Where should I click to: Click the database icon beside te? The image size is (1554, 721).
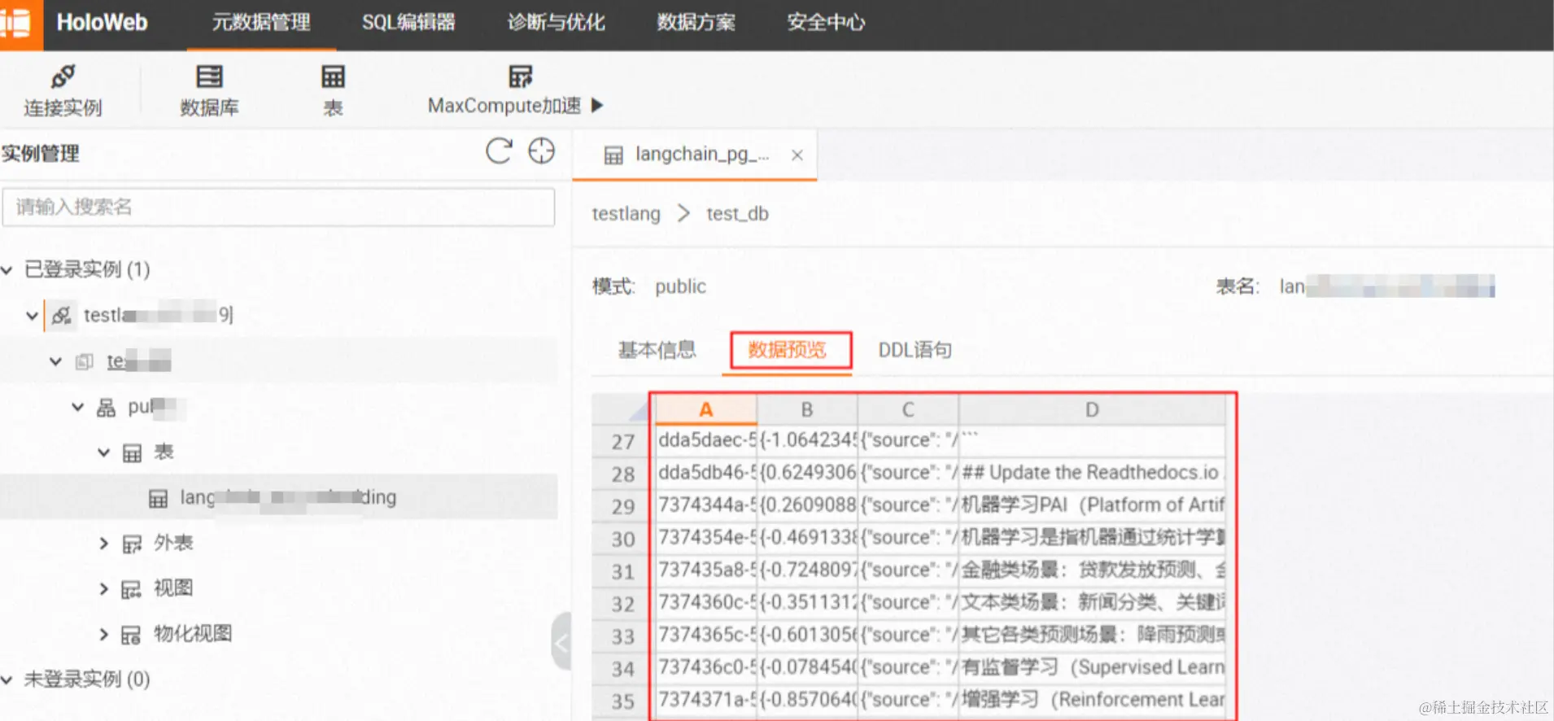[84, 361]
